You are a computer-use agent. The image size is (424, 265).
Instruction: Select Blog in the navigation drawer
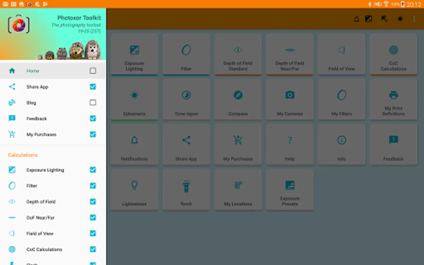coord(53,102)
